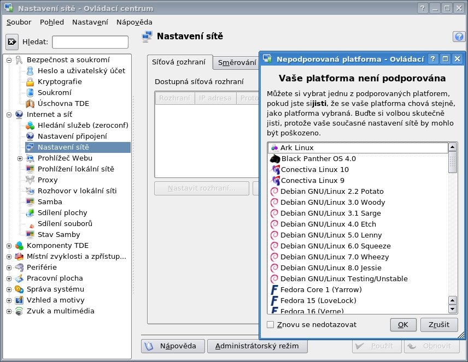
Task: Click the Hledání služeb (zeroconf) icon
Action: (x=30, y=125)
